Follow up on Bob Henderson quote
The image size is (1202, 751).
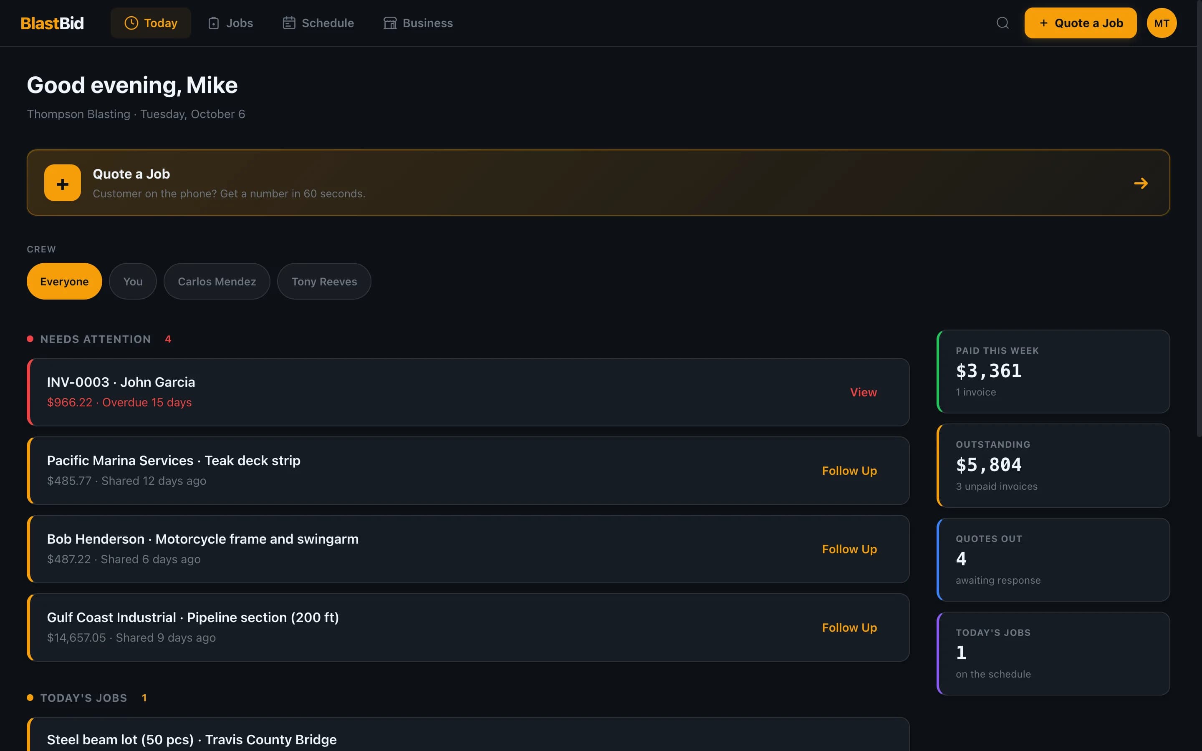[849, 549]
